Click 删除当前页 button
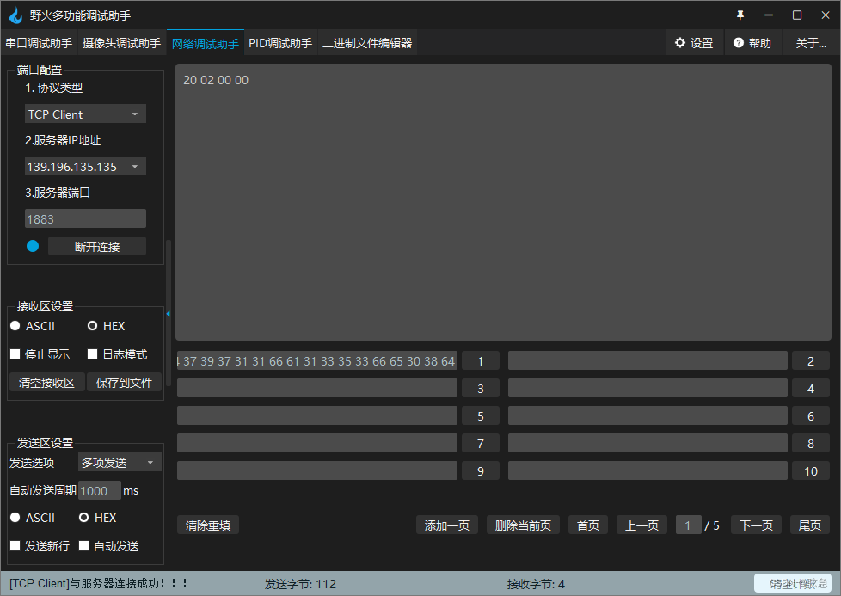Screen dimensions: 841x596 [523, 525]
